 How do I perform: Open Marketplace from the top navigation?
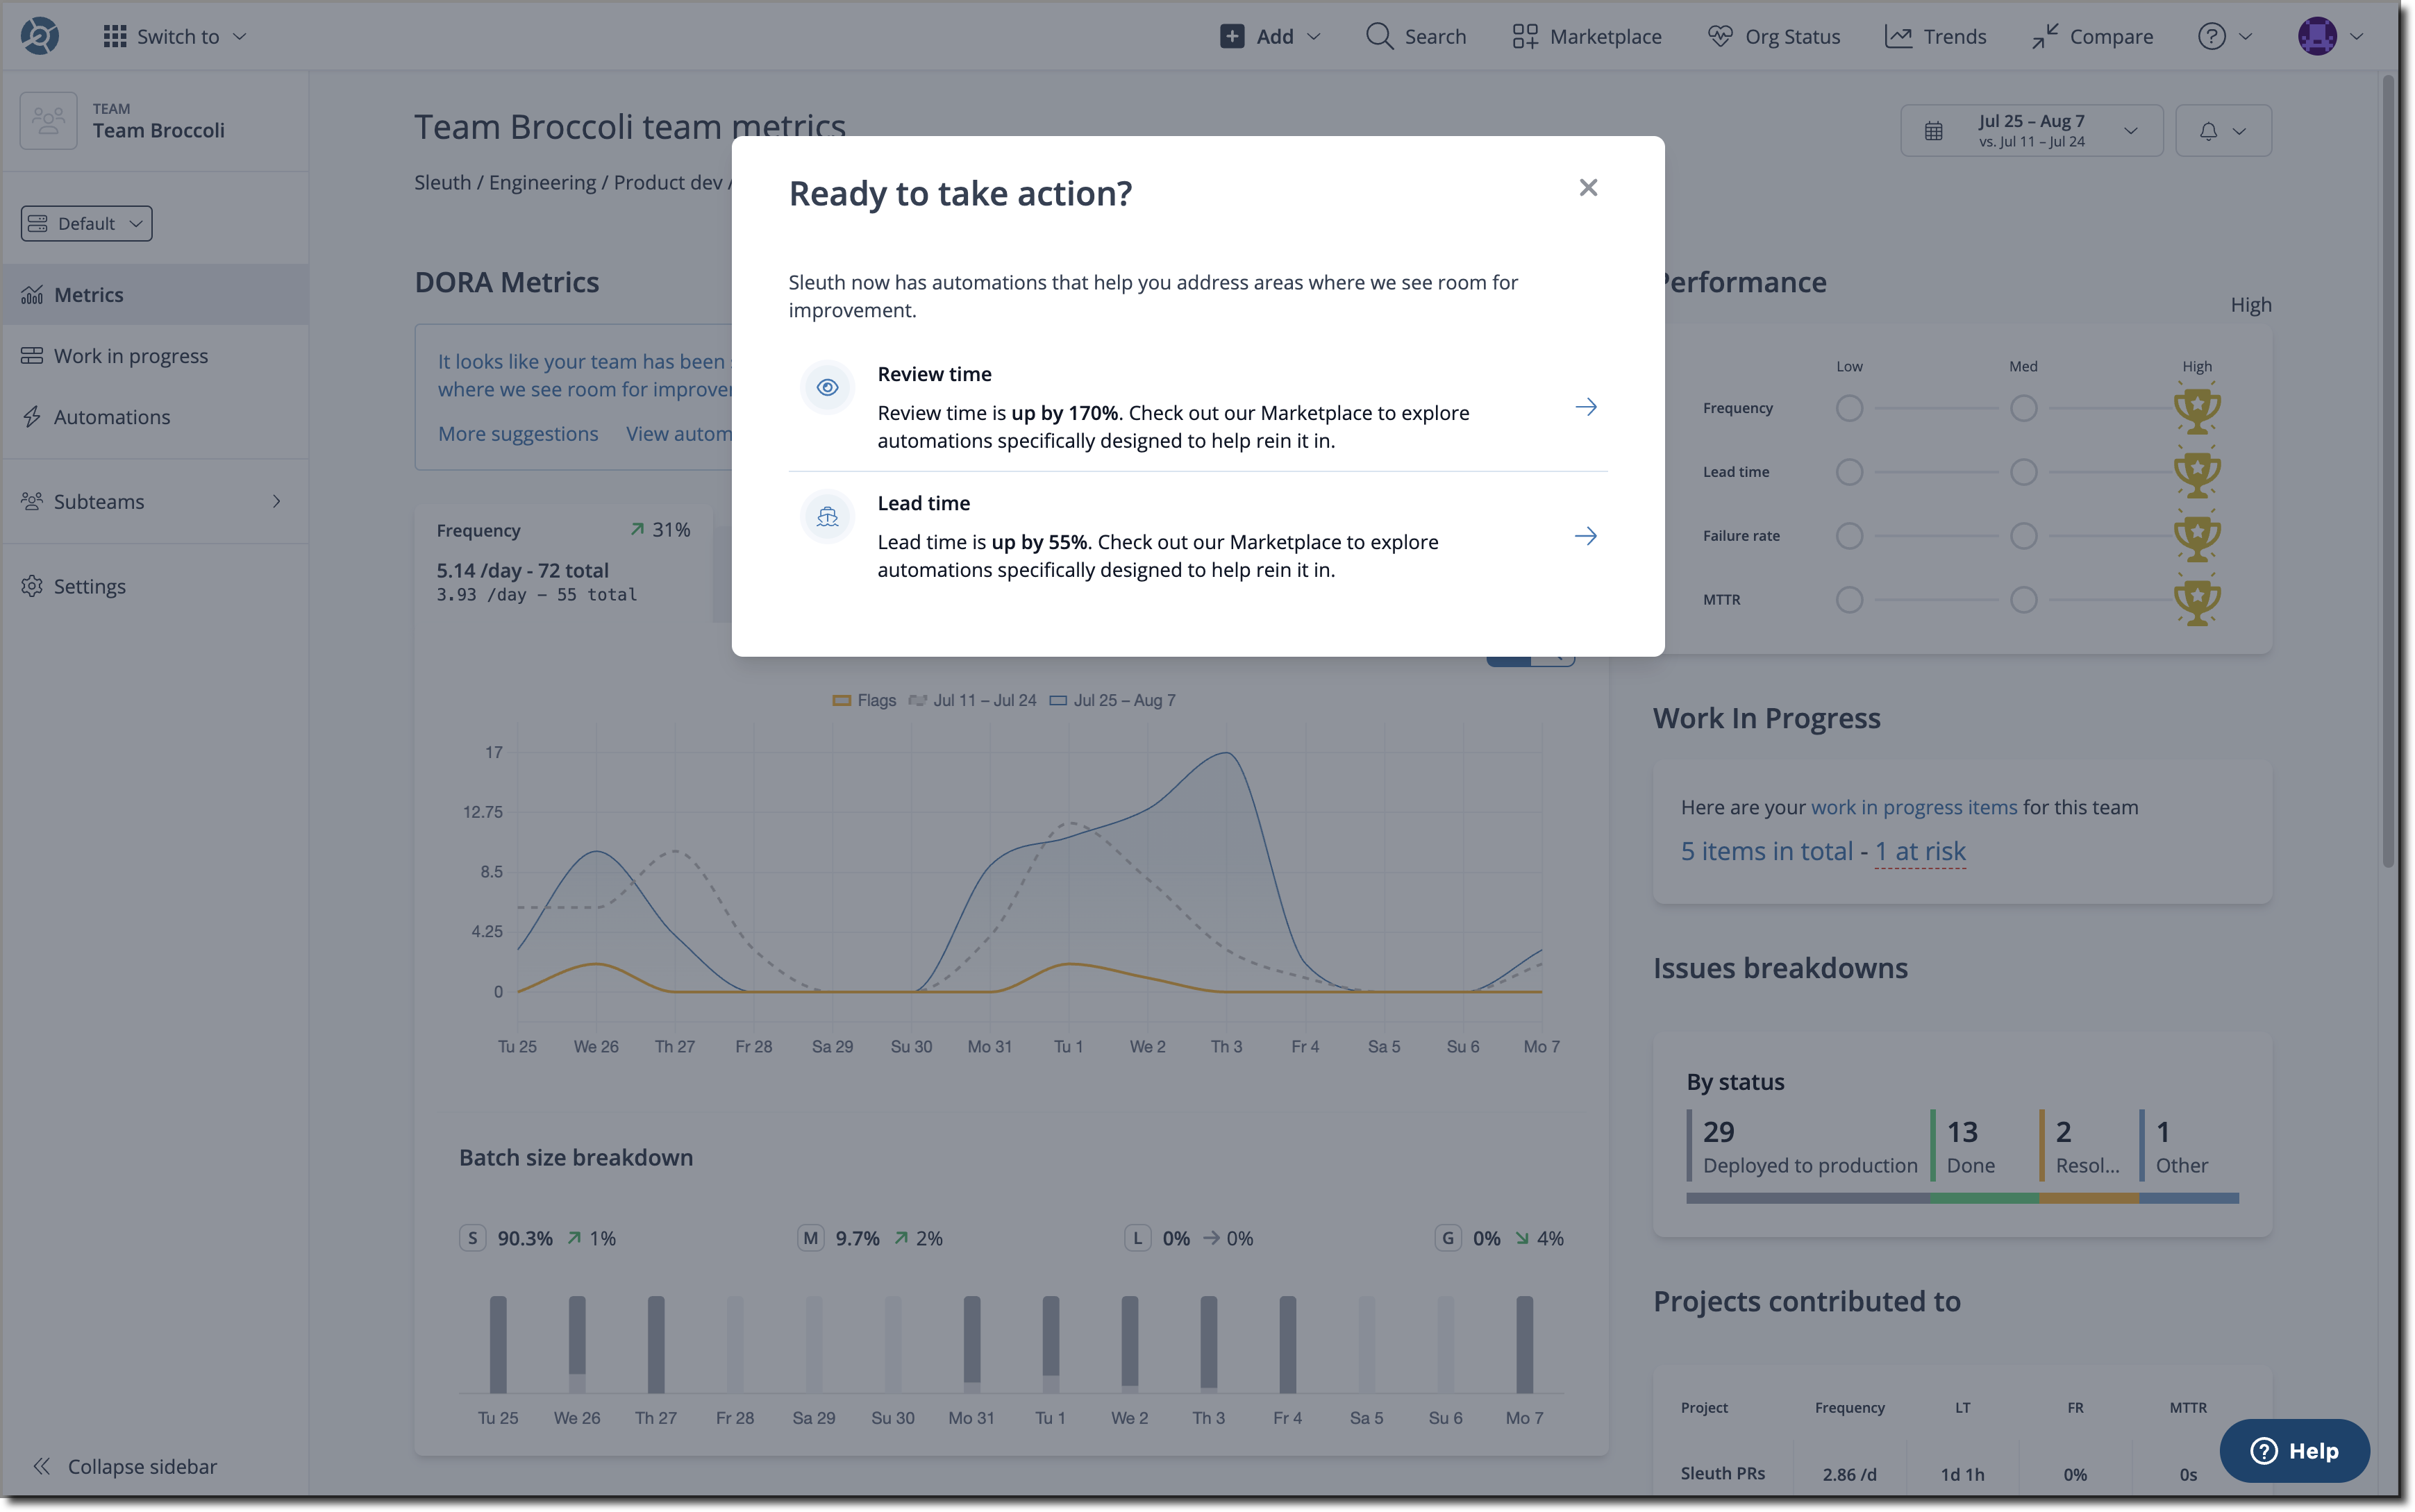tap(1586, 36)
